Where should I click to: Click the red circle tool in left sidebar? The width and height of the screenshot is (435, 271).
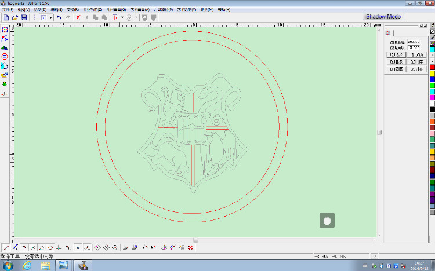(5, 56)
